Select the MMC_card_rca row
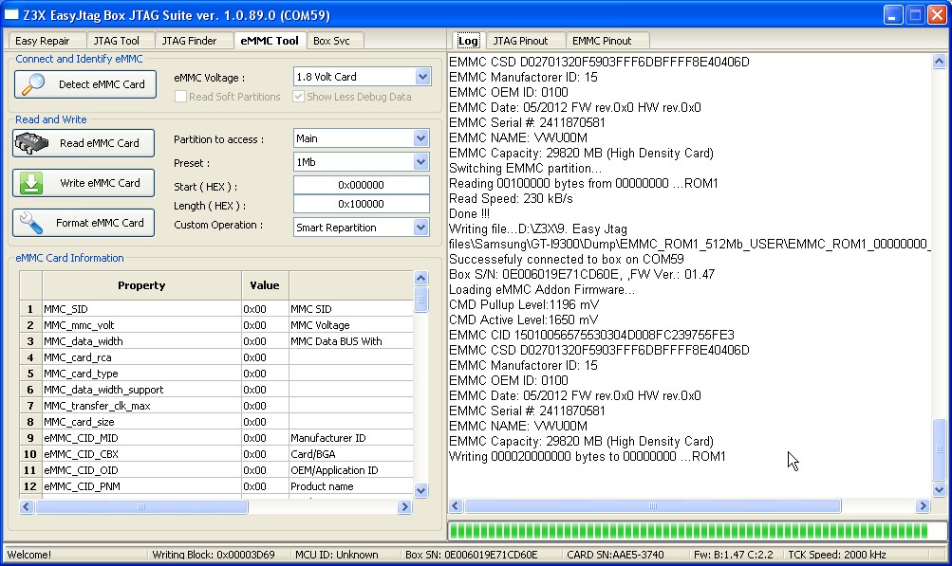The width and height of the screenshot is (952, 566). coord(216,357)
